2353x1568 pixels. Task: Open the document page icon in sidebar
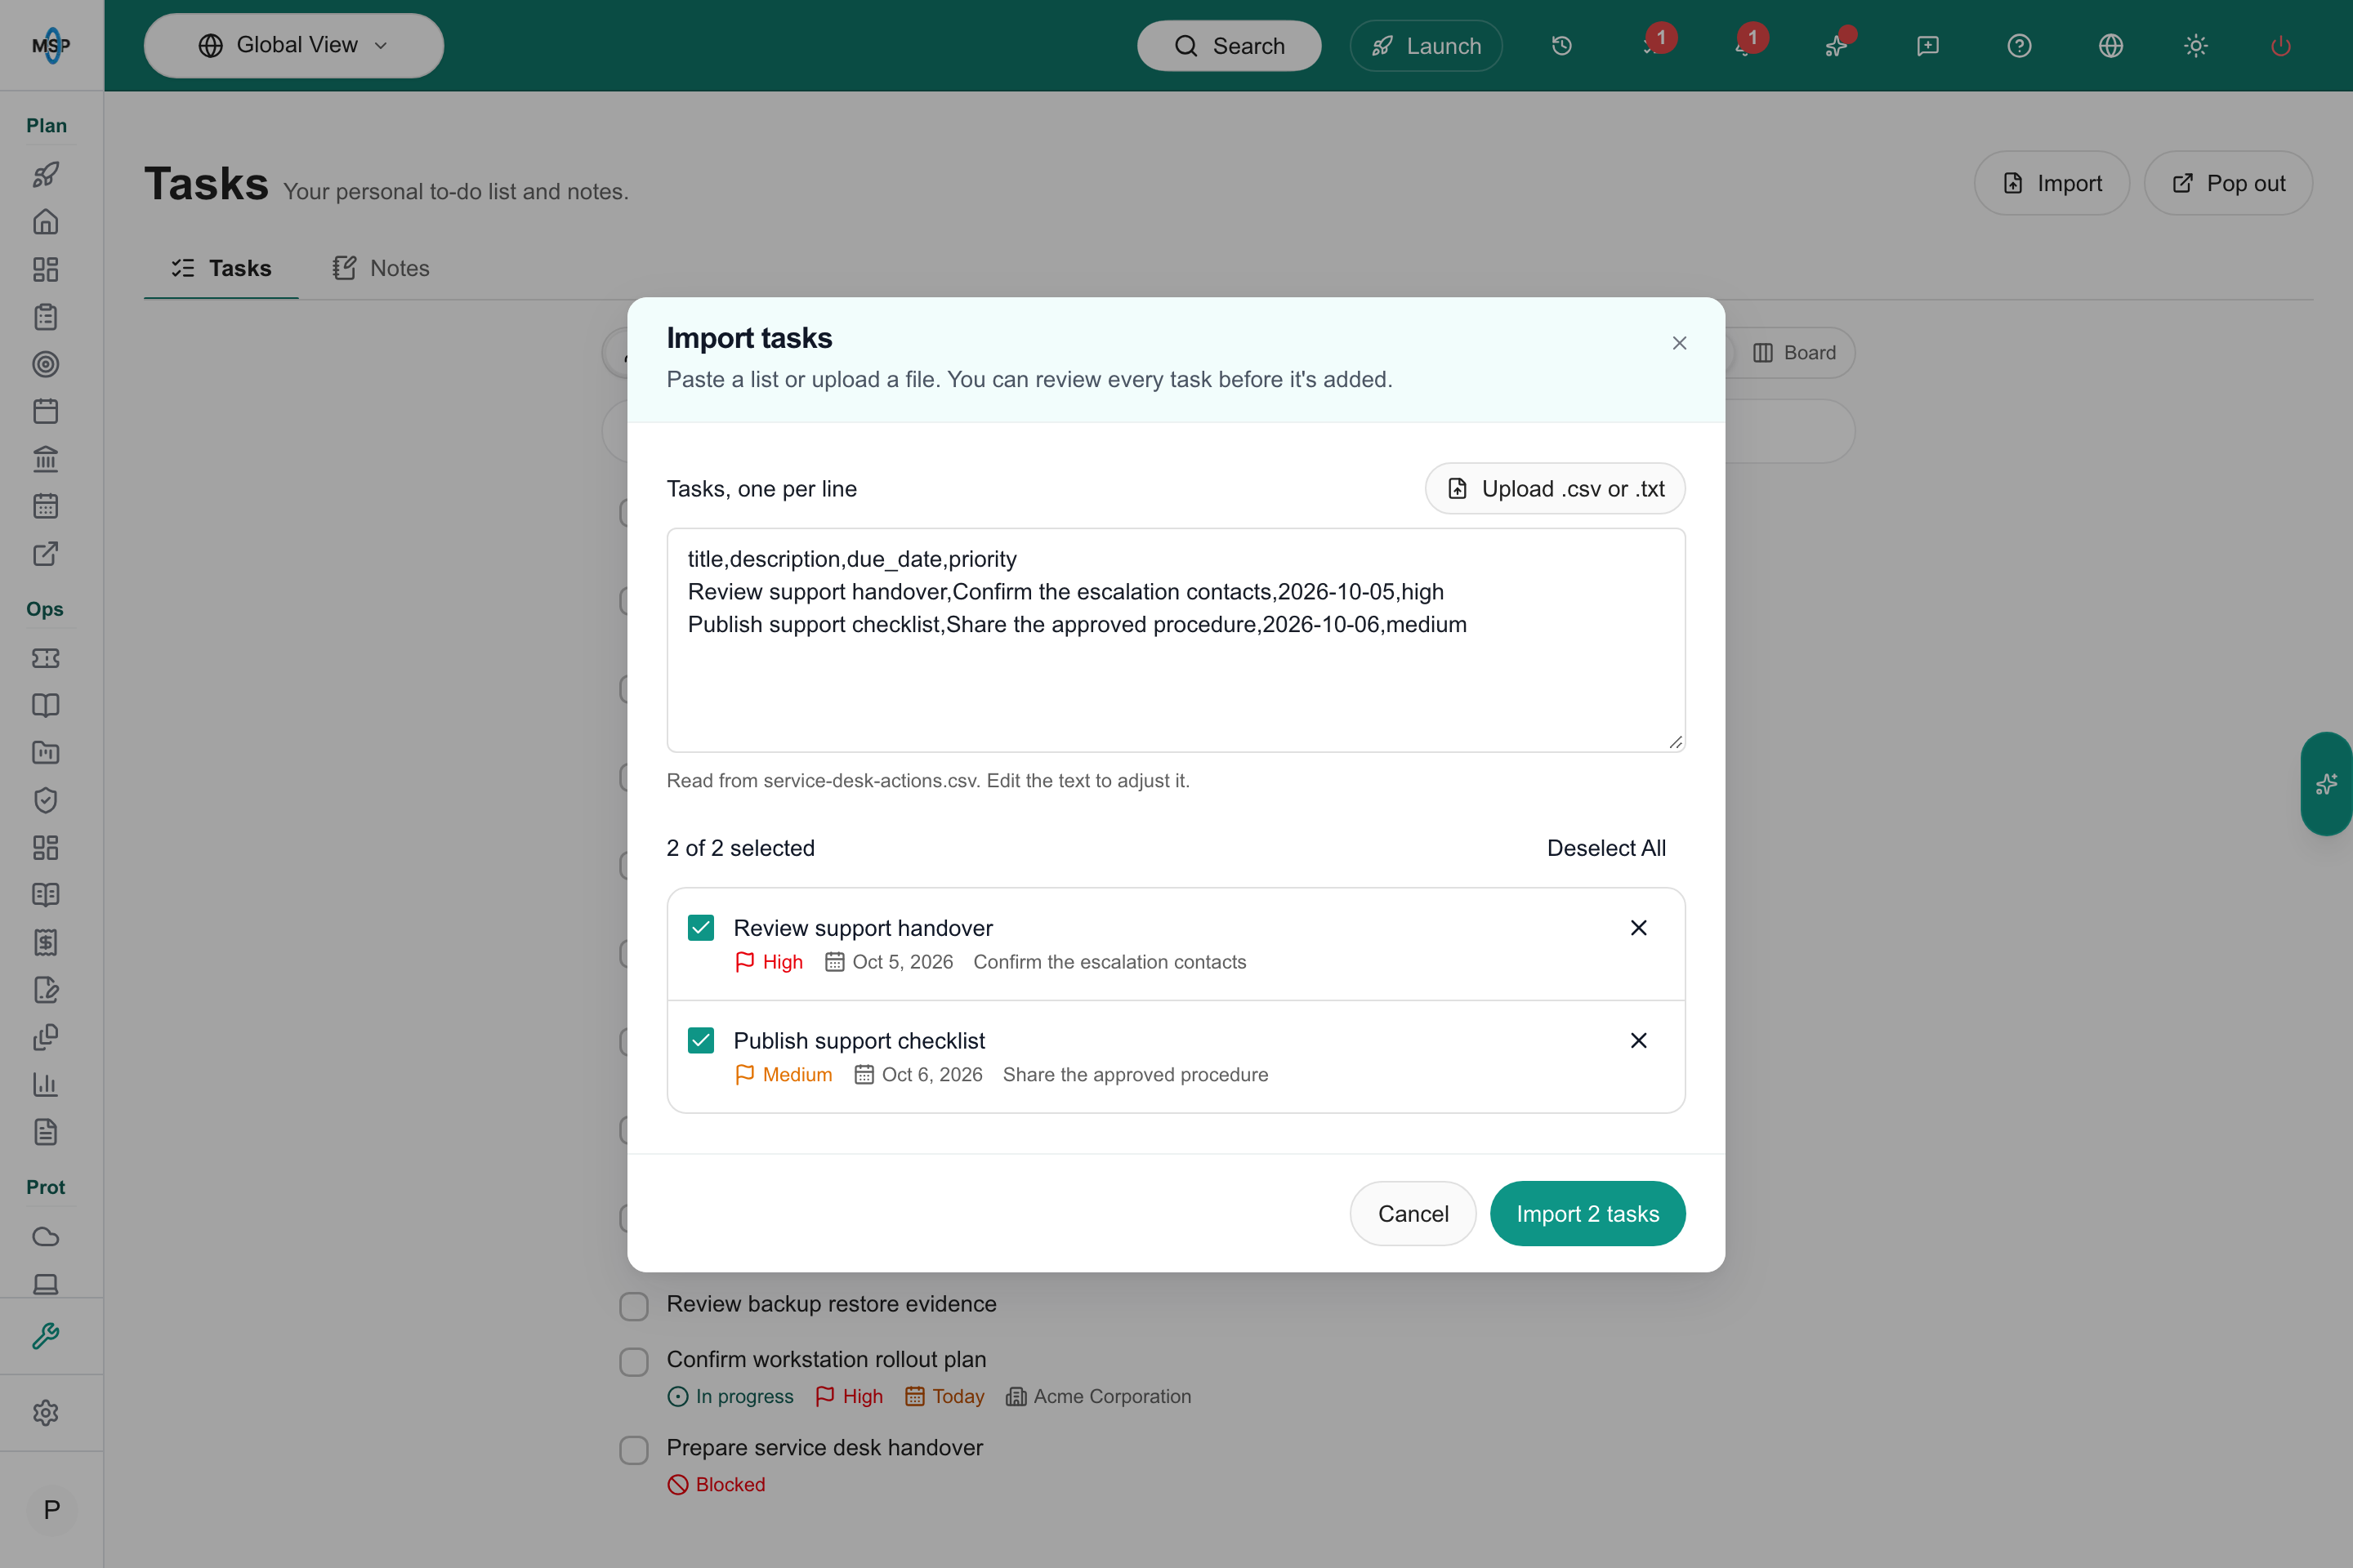[x=46, y=1132]
